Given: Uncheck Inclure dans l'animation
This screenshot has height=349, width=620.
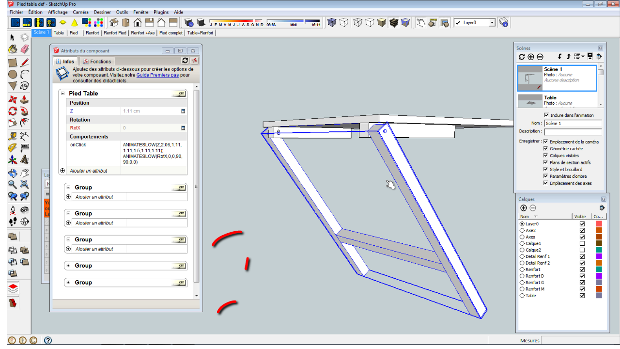Looking at the screenshot, I should [x=547, y=115].
